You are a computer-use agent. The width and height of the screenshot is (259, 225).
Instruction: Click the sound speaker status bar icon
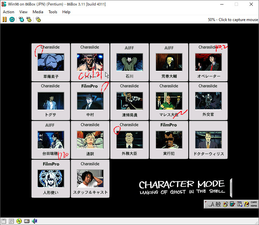click(35, 221)
